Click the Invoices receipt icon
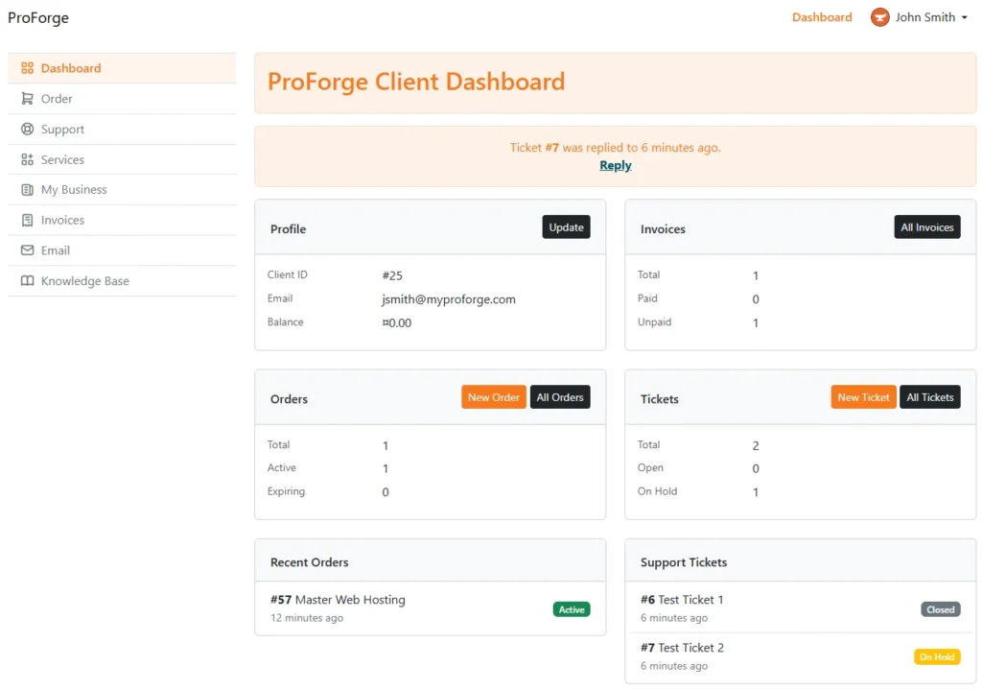 click(27, 220)
